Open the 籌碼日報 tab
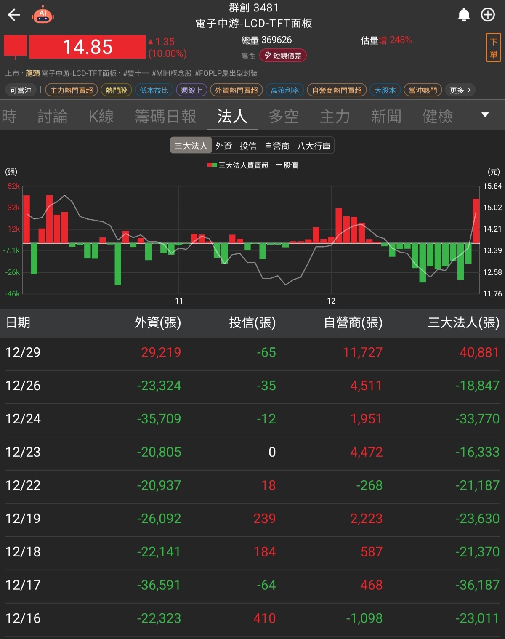The width and height of the screenshot is (505, 639). point(165,117)
